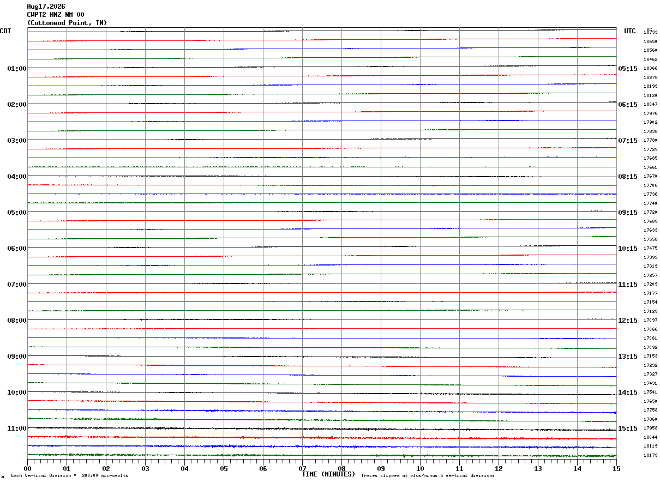The height and width of the screenshot is (483, 660).
Task: Click minute 15 on the time axis
Action: tap(616, 468)
